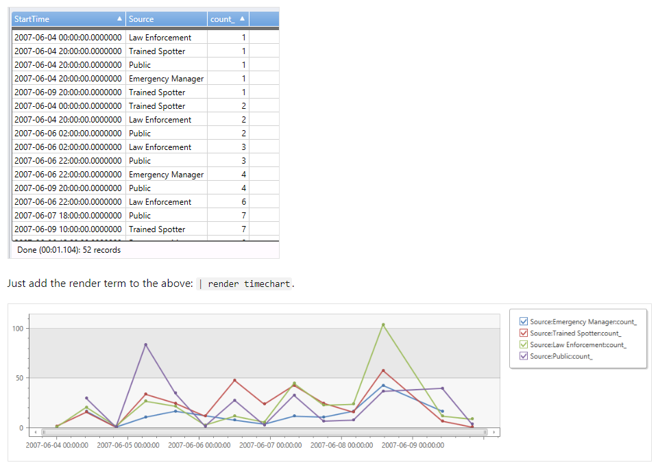Select 'Emergency Manager' cell for 2007-06-04 20:00 row
The height and width of the screenshot is (465, 658).
[167, 78]
